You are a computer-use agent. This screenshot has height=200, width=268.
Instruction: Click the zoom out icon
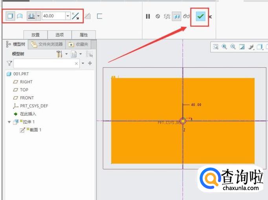233,47
